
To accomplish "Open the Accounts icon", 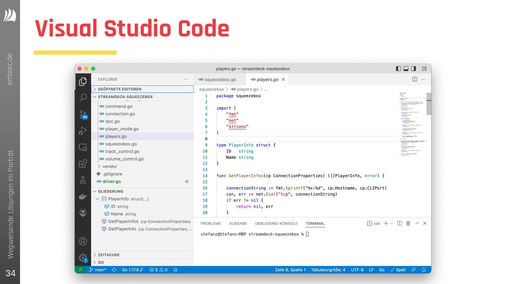I will pos(83,241).
